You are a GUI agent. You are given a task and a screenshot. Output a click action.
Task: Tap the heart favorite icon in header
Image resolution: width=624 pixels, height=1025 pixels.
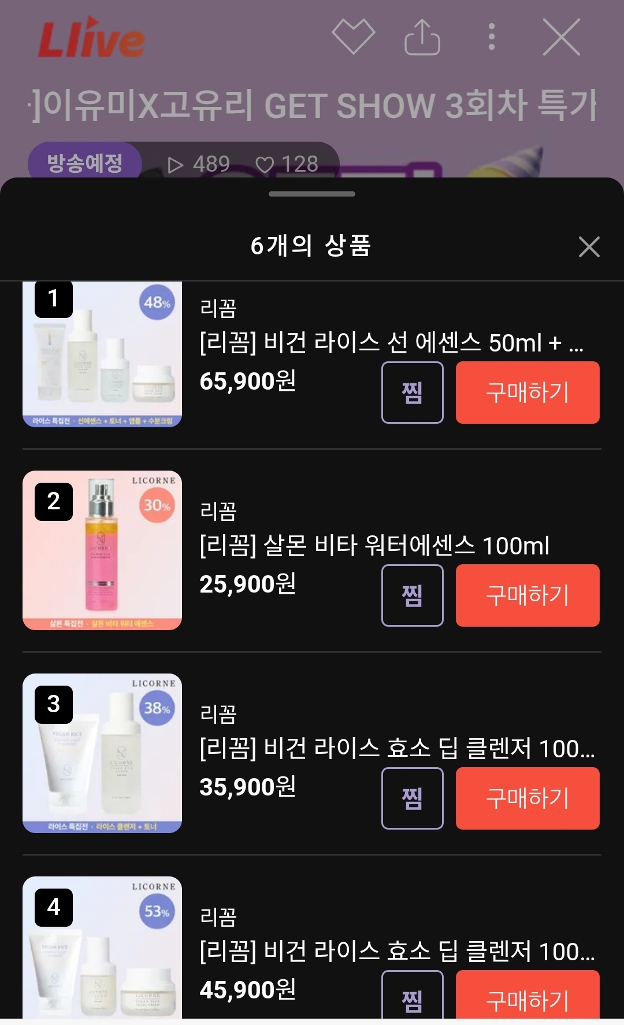(353, 36)
